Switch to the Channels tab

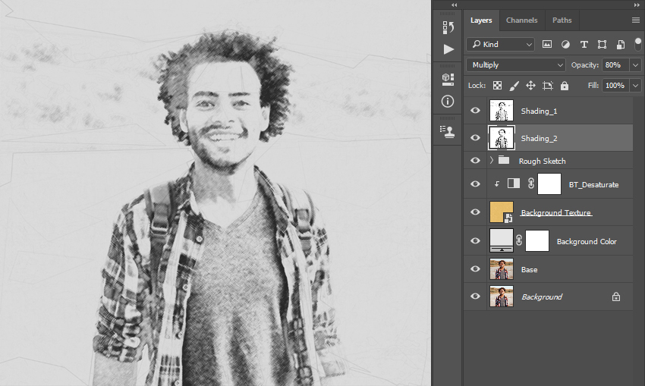[x=521, y=20]
